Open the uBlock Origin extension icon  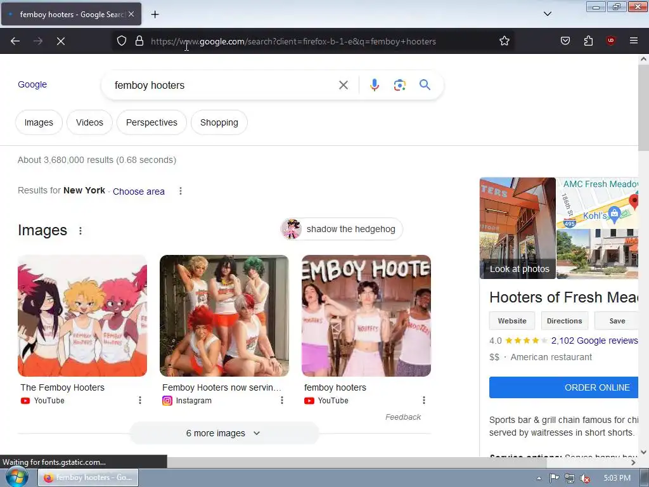point(610,41)
